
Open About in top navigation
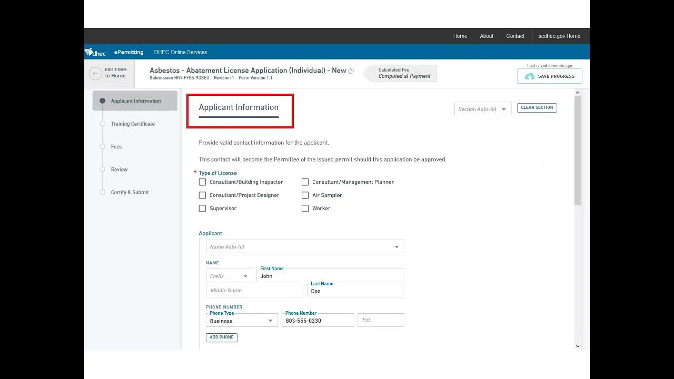pos(487,36)
